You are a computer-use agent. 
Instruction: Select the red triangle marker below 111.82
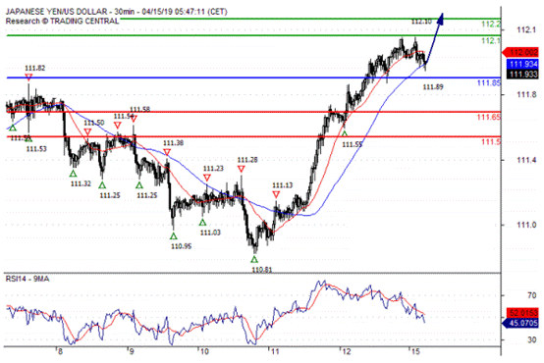coord(28,77)
